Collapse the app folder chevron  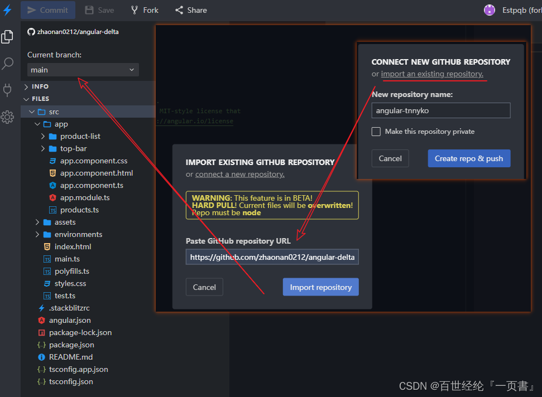pos(37,124)
